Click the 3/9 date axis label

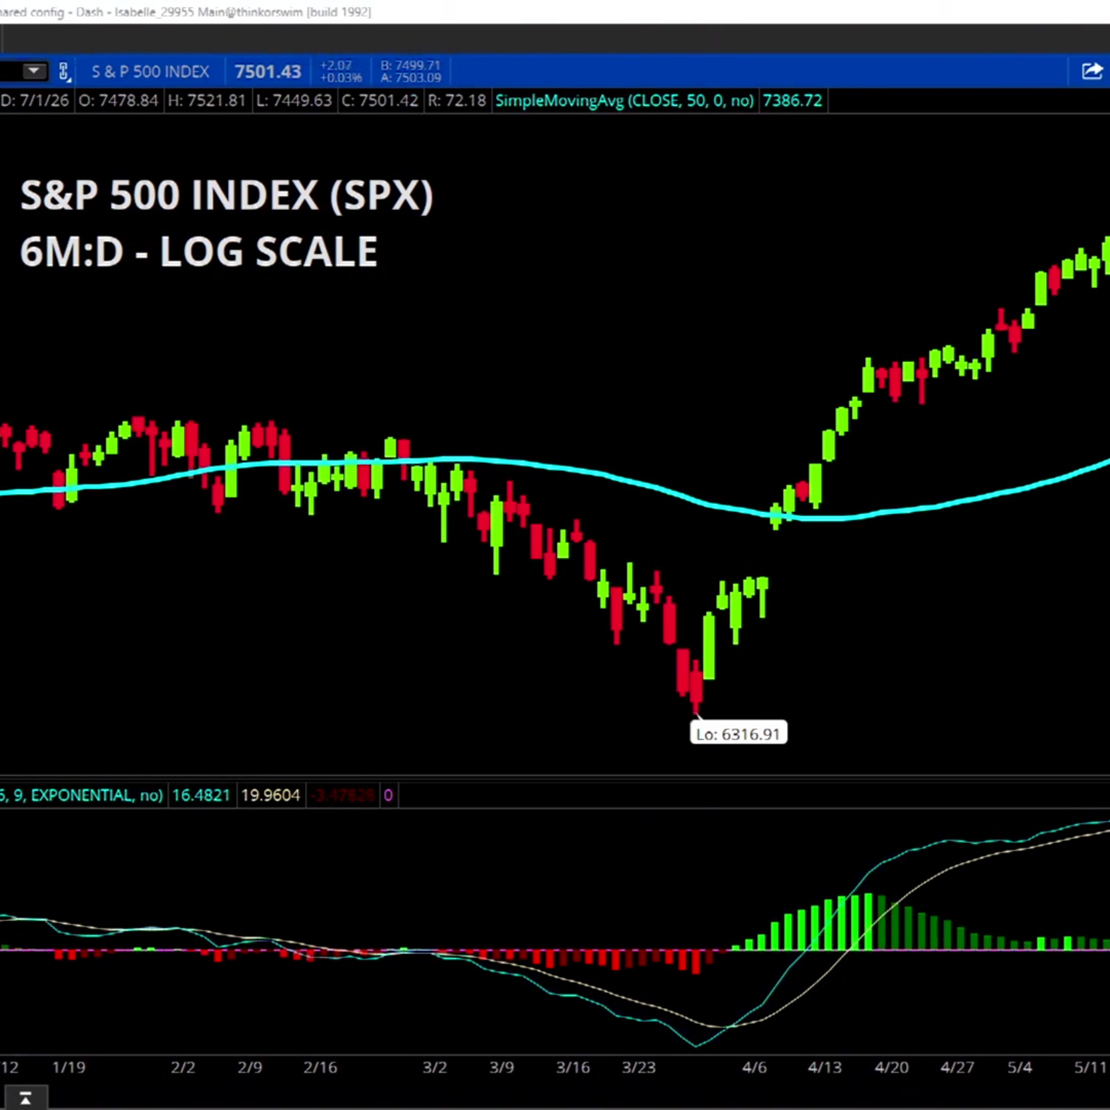tap(502, 1067)
